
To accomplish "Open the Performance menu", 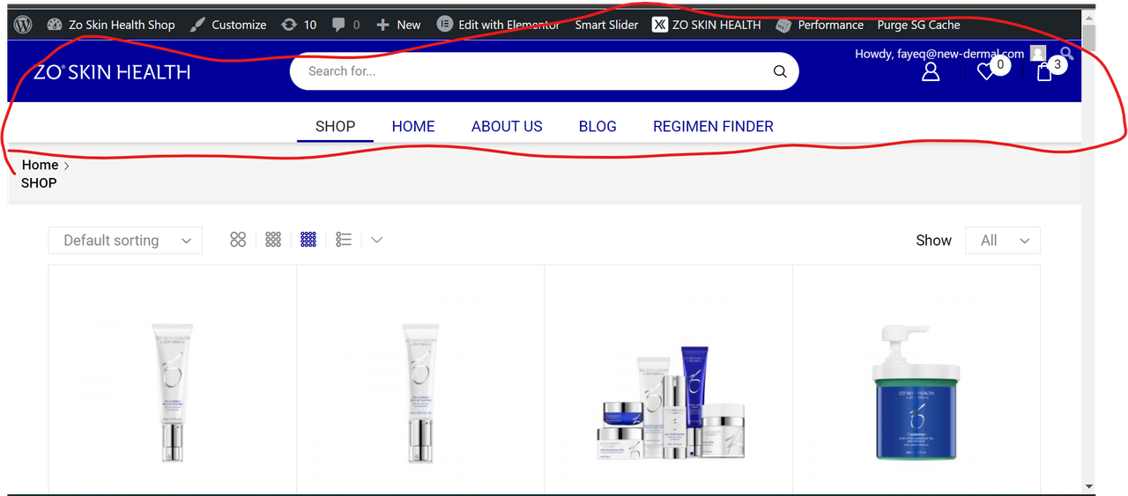I will [x=820, y=25].
